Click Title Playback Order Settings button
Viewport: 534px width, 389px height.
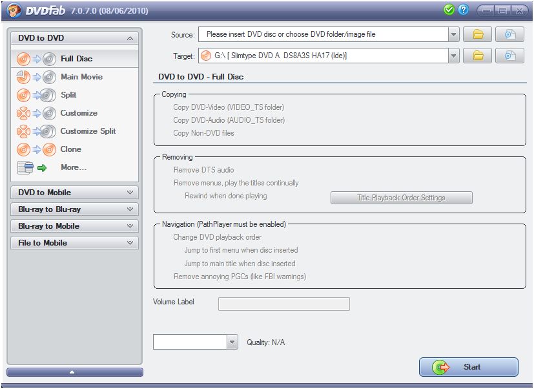tap(401, 198)
